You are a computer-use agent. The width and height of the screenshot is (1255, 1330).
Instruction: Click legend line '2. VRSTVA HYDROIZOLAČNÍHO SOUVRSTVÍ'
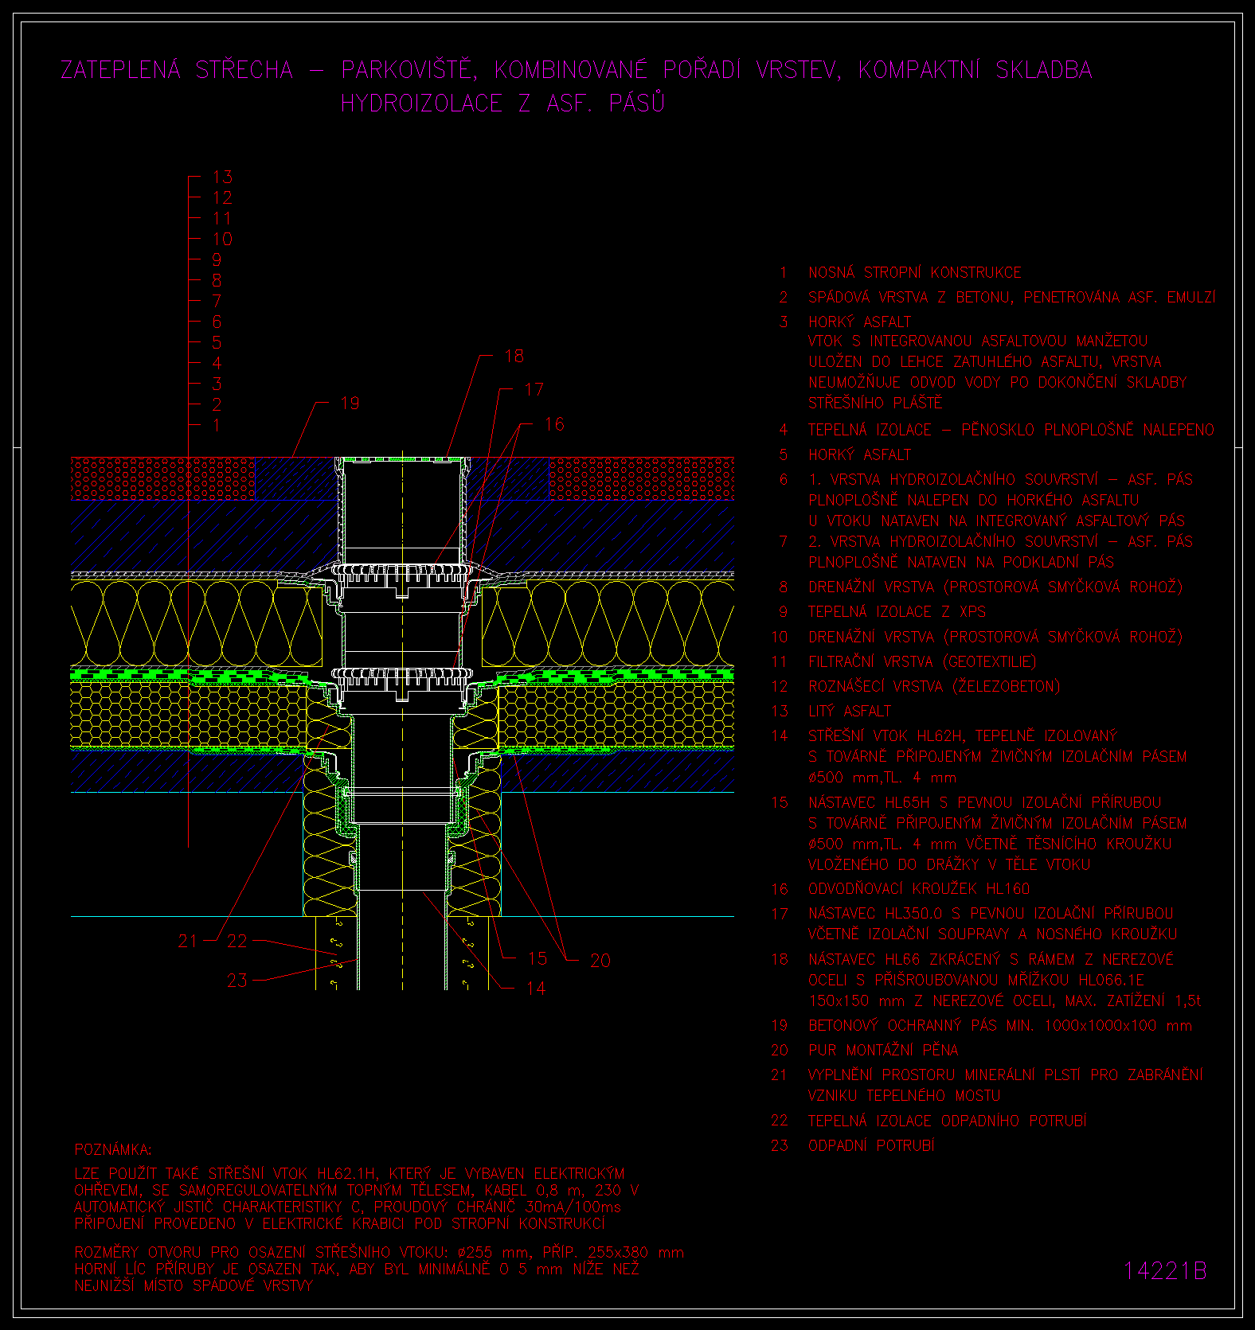[952, 541]
